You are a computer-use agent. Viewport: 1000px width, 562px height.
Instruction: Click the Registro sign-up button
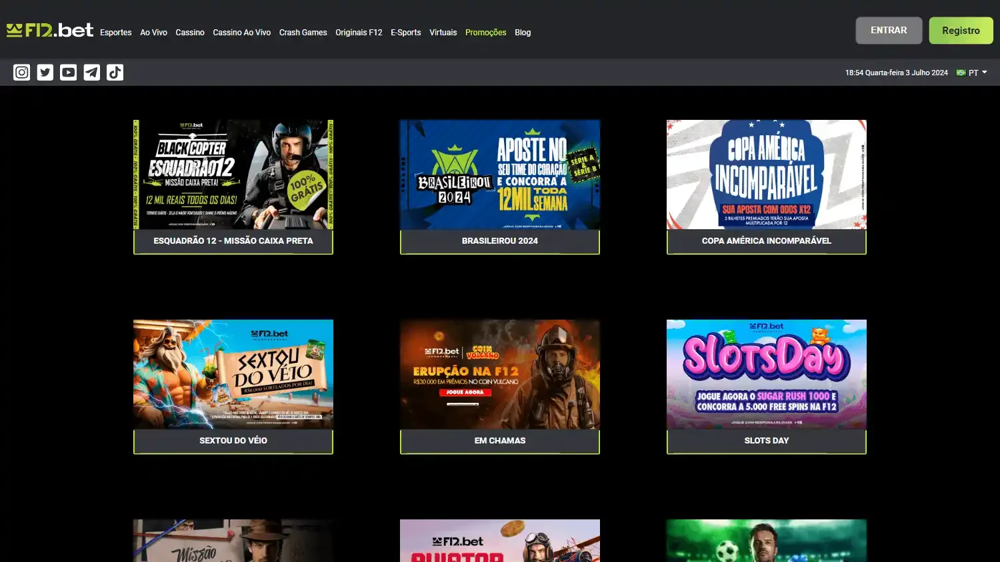pyautogui.click(x=961, y=31)
